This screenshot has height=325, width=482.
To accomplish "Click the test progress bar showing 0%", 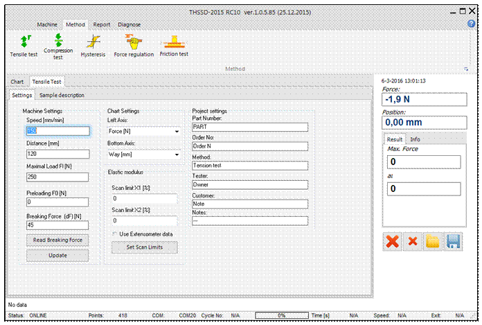I will tap(282, 315).
